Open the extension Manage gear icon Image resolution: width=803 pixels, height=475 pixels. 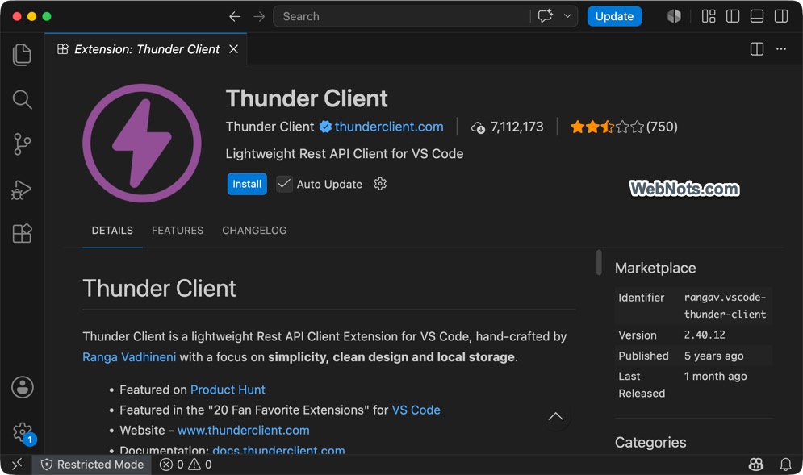380,184
